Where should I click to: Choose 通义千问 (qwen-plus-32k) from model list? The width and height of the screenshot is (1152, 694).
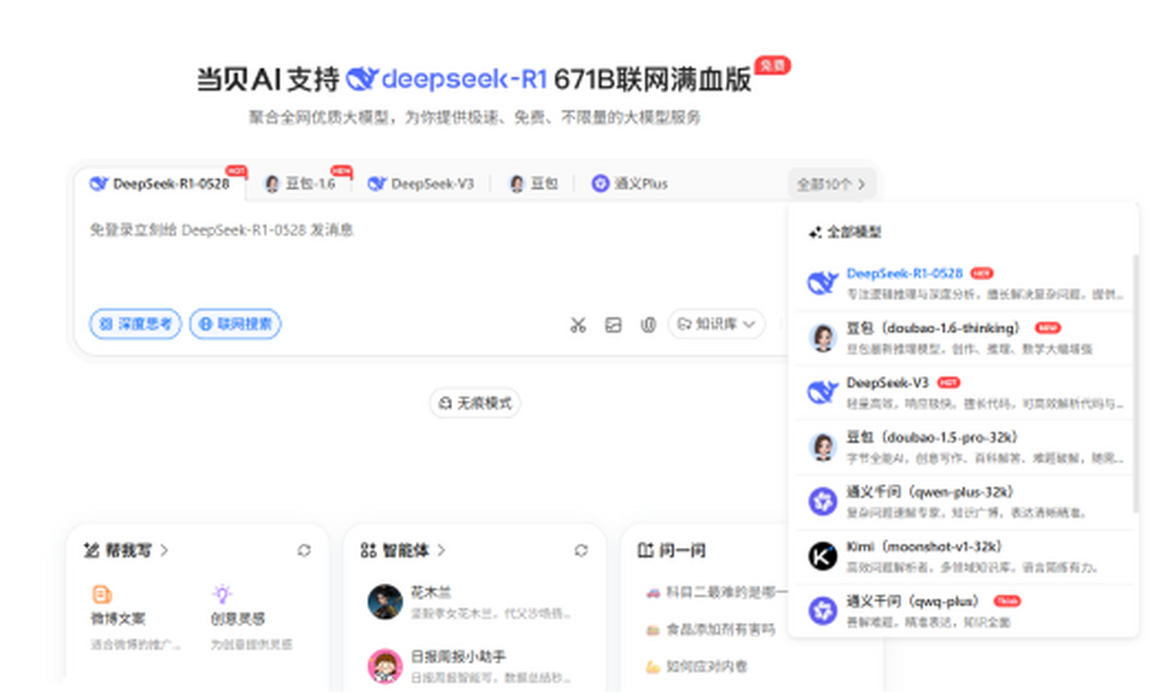tap(962, 502)
